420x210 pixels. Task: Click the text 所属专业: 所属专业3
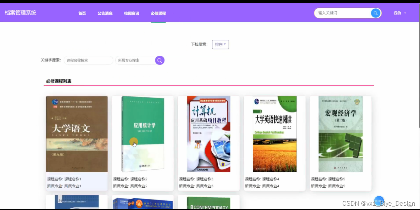coord(196,186)
